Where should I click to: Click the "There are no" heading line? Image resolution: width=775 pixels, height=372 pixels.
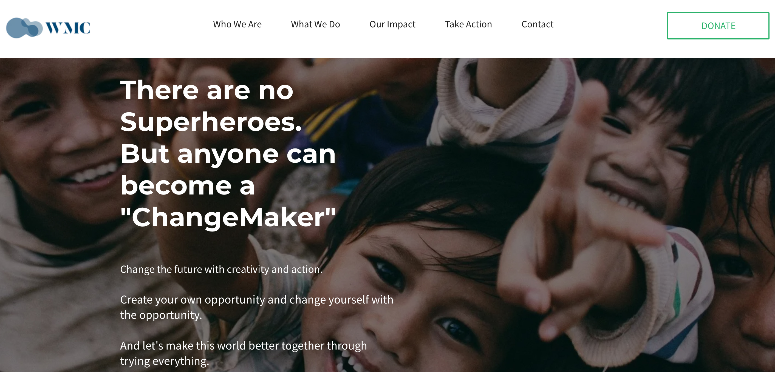(x=207, y=90)
